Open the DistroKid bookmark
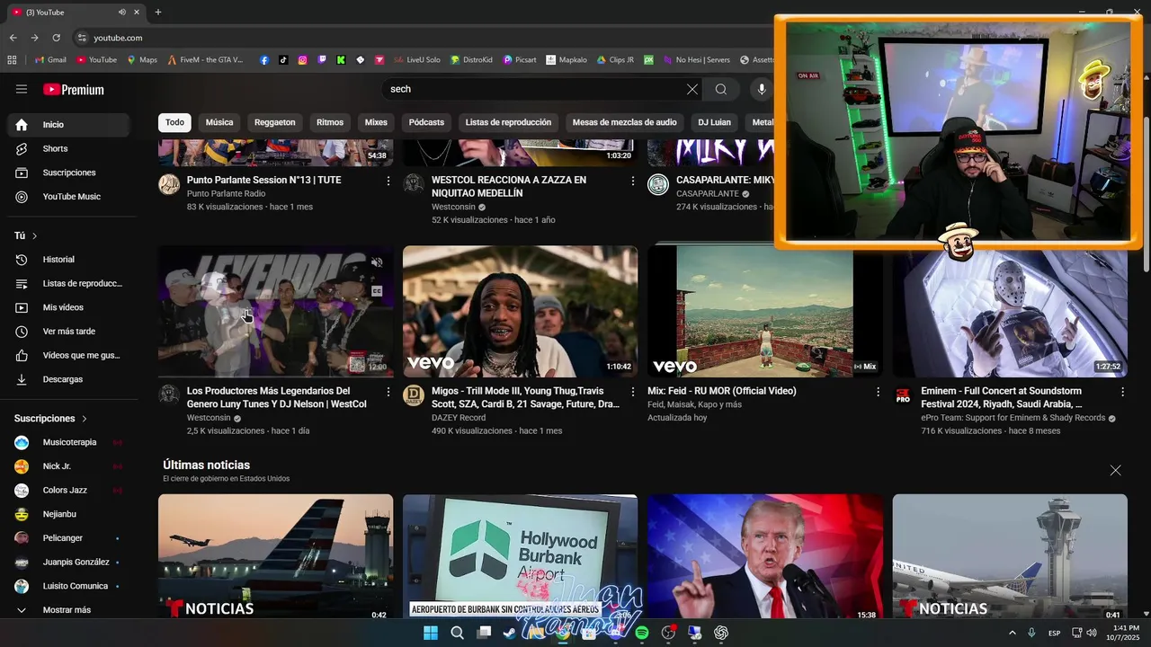 (471, 60)
